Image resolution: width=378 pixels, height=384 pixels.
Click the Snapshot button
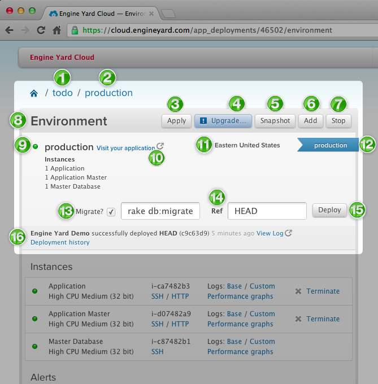275,121
